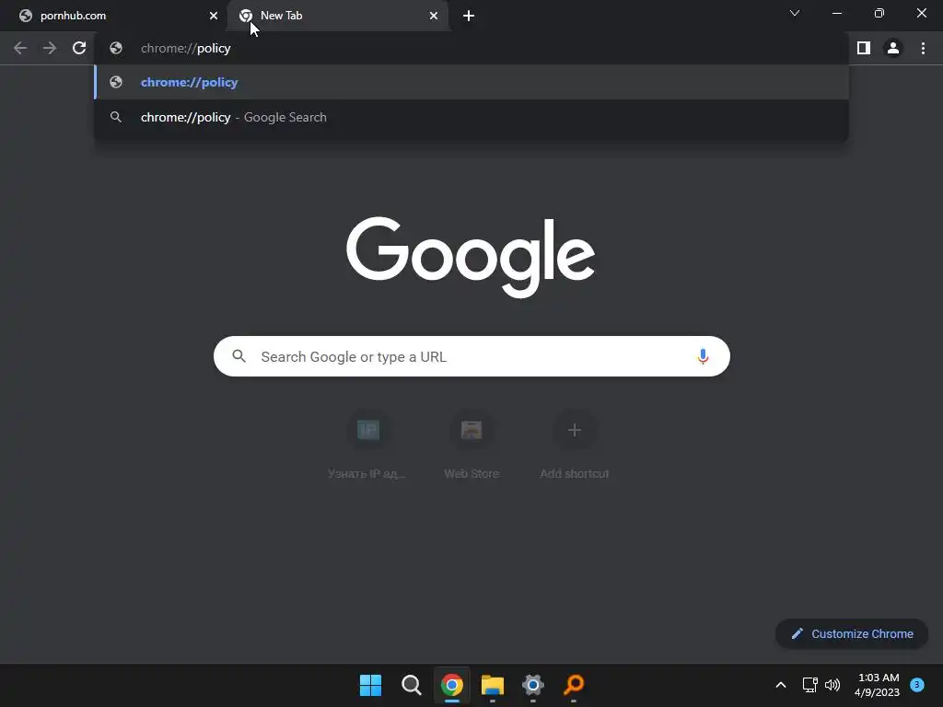Open the three-dot Chrome menu
This screenshot has width=943, height=707.
tap(923, 48)
